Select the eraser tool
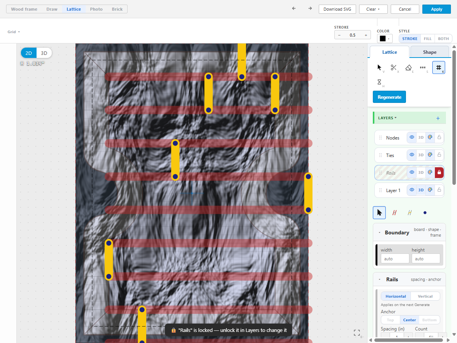457x343 pixels. (x=408, y=67)
